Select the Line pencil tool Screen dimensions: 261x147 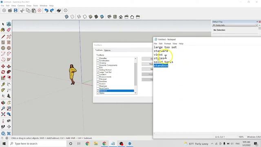3,37
